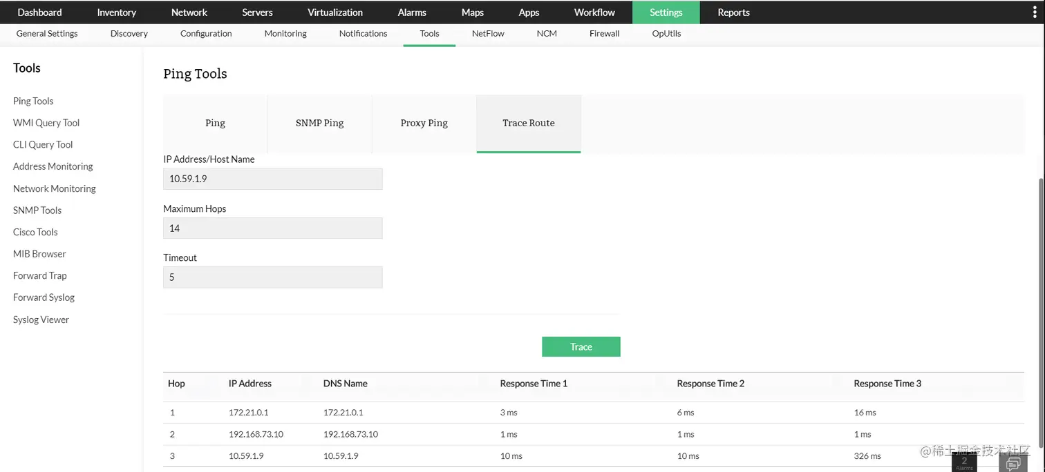The width and height of the screenshot is (1045, 472).
Task: Open the Syslog Viewer
Action: [41, 319]
